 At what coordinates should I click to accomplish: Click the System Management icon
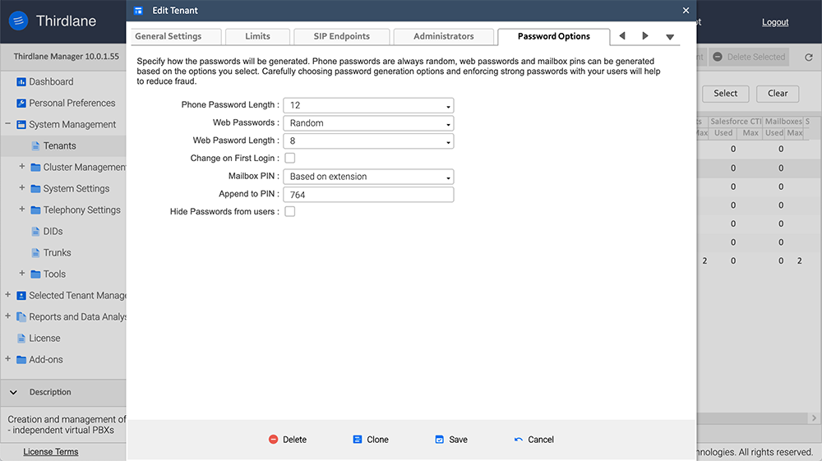click(x=21, y=125)
